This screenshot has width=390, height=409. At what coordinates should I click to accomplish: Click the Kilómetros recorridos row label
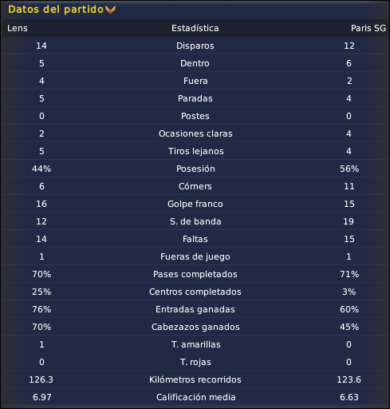[x=195, y=379]
